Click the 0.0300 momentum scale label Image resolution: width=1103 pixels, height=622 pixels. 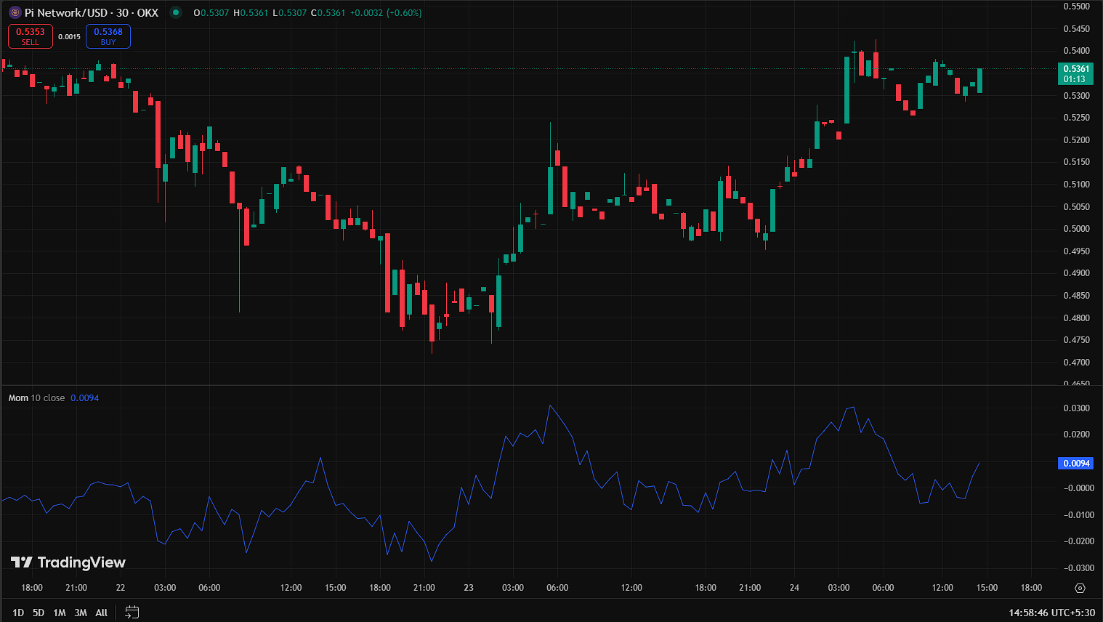click(1077, 408)
